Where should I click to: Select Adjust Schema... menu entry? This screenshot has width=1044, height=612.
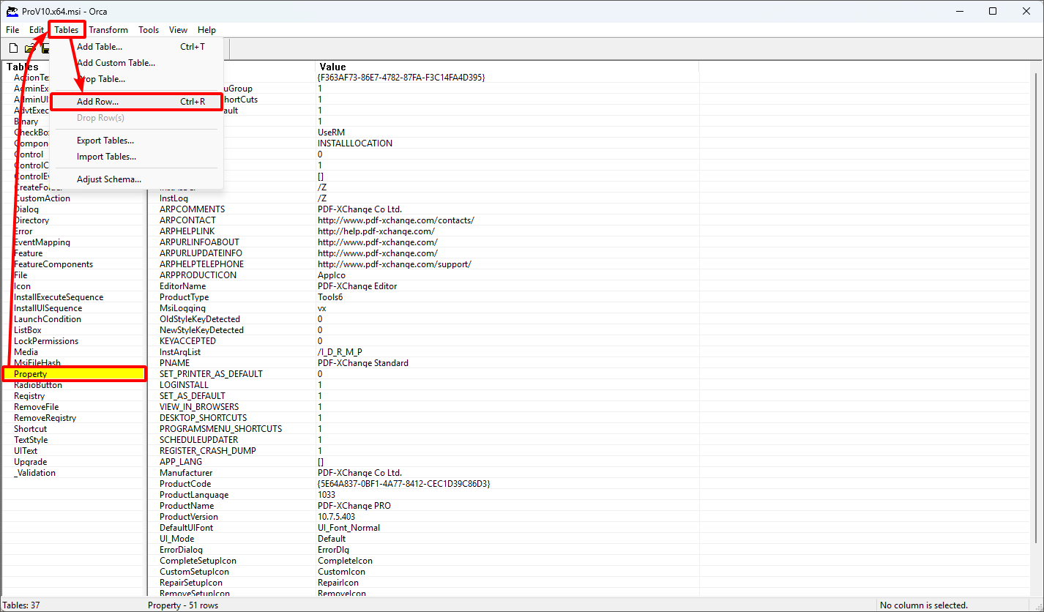click(x=136, y=179)
